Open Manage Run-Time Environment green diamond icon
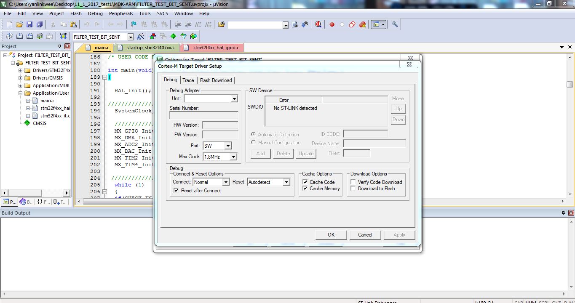 click(174, 37)
